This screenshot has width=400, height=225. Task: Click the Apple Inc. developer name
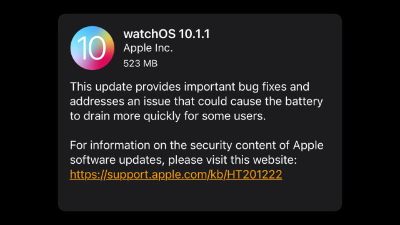coord(148,48)
